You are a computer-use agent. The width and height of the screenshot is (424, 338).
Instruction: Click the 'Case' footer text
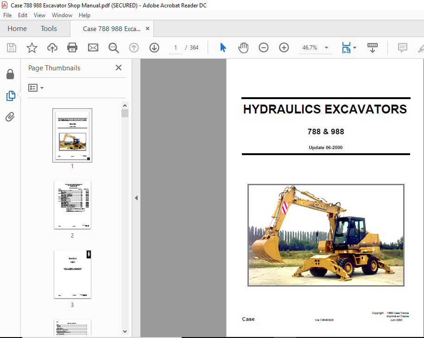tap(248, 319)
